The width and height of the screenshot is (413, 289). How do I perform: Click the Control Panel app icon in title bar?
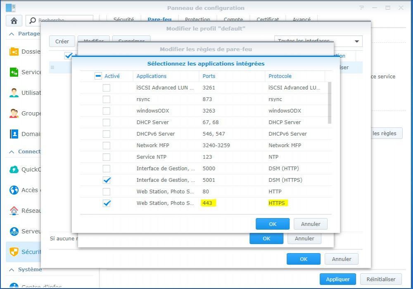point(11,7)
